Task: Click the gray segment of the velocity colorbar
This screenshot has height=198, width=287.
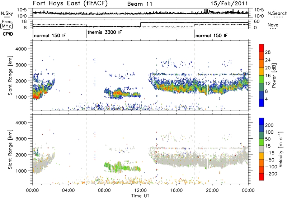Action: coord(262,149)
